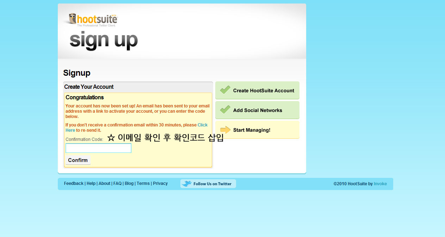
Task: Open the Feedback footer link
Action: (x=74, y=183)
